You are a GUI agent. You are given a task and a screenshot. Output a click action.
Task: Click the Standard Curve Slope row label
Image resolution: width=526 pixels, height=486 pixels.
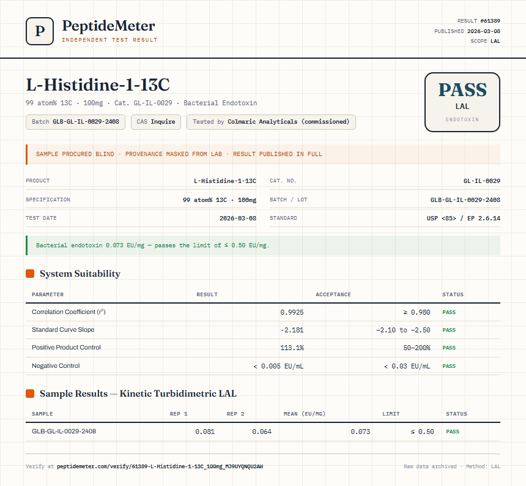63,329
